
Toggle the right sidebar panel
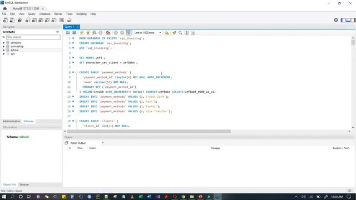tap(353, 20)
